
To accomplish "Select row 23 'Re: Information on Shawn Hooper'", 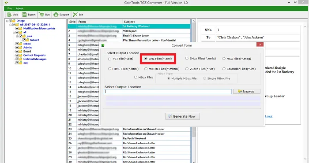I will (x=129, y=129).
